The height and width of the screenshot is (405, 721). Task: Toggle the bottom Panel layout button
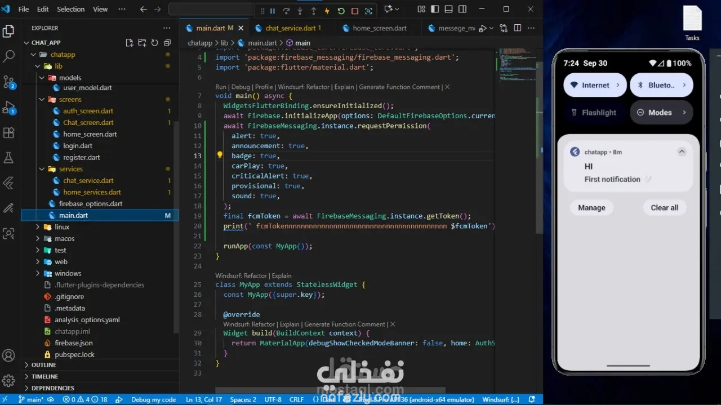(448, 9)
